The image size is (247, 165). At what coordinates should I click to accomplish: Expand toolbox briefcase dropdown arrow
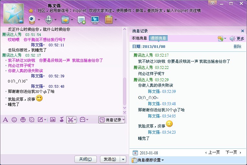pyautogui.click(x=87, y=120)
